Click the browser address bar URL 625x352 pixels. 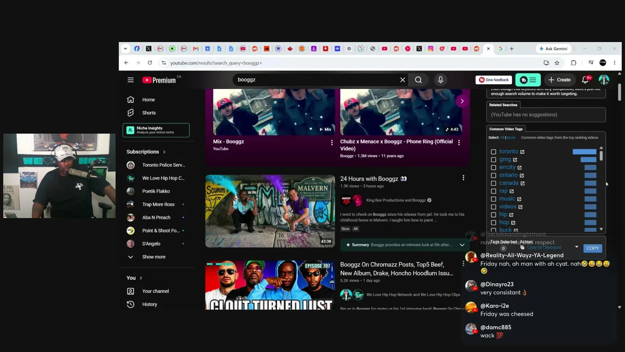click(x=216, y=63)
